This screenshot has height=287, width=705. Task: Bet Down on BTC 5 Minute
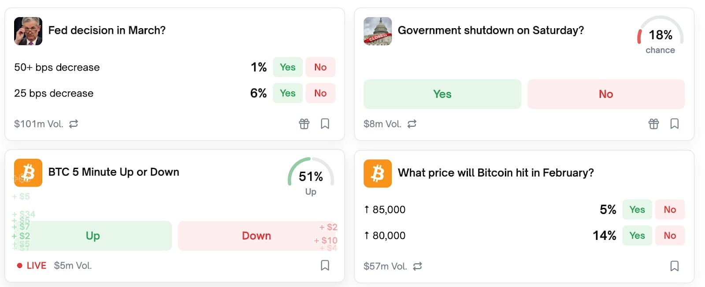coord(256,236)
